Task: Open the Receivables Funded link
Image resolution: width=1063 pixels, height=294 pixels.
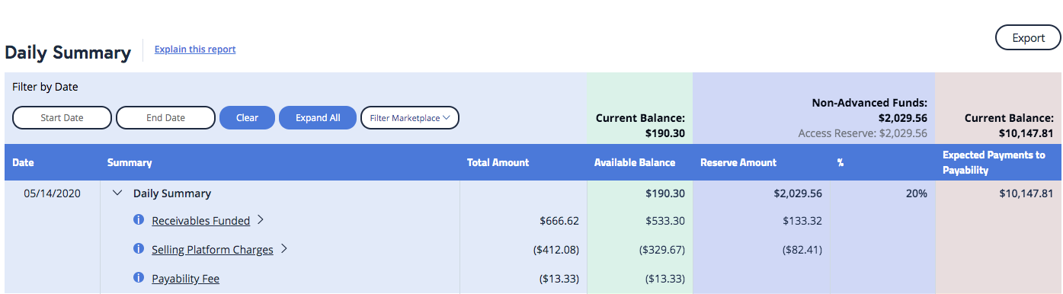Action: (x=201, y=221)
